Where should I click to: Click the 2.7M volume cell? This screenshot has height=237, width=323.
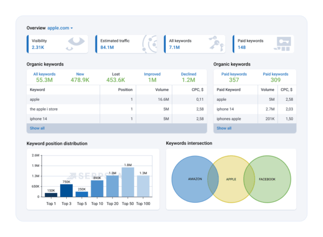(x=270, y=109)
